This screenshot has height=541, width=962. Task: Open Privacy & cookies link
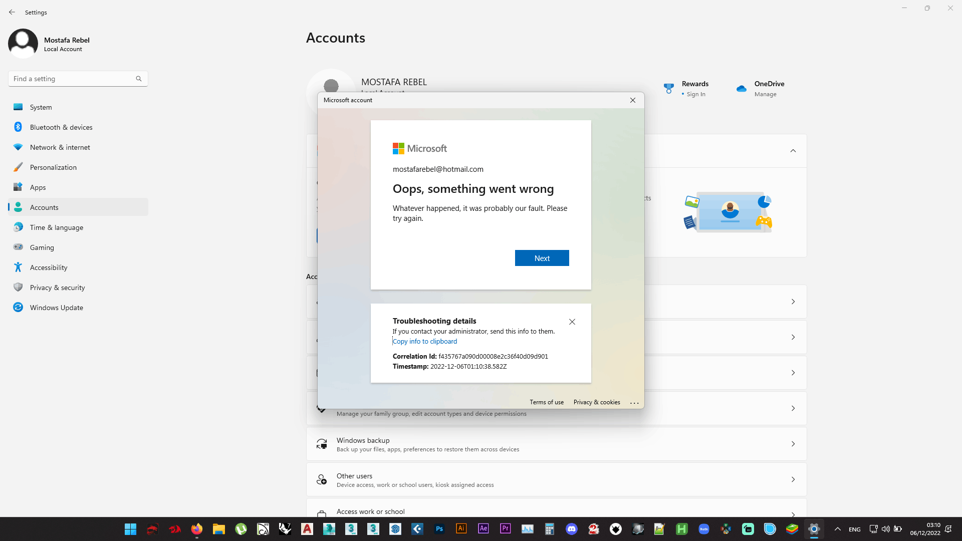[x=597, y=402]
